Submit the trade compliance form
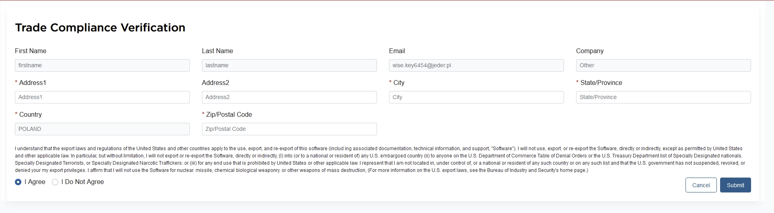Screen dimensions: 774x213 coord(735,185)
